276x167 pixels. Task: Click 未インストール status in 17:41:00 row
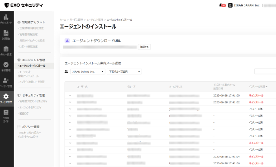(x=256, y=96)
